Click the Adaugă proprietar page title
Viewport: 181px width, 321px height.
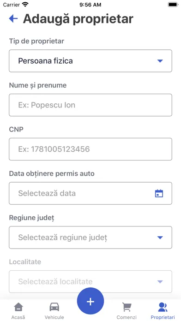[78, 19]
